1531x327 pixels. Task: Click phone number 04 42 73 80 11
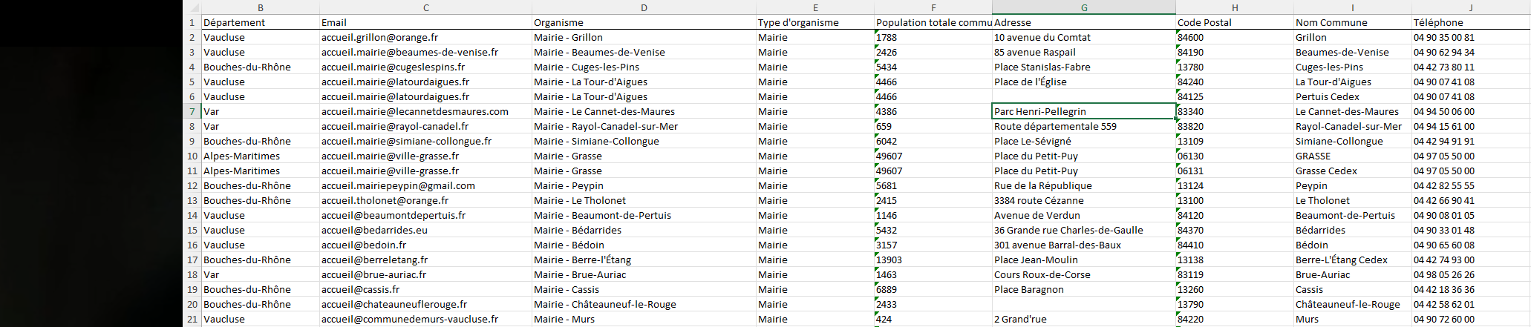coord(1470,67)
